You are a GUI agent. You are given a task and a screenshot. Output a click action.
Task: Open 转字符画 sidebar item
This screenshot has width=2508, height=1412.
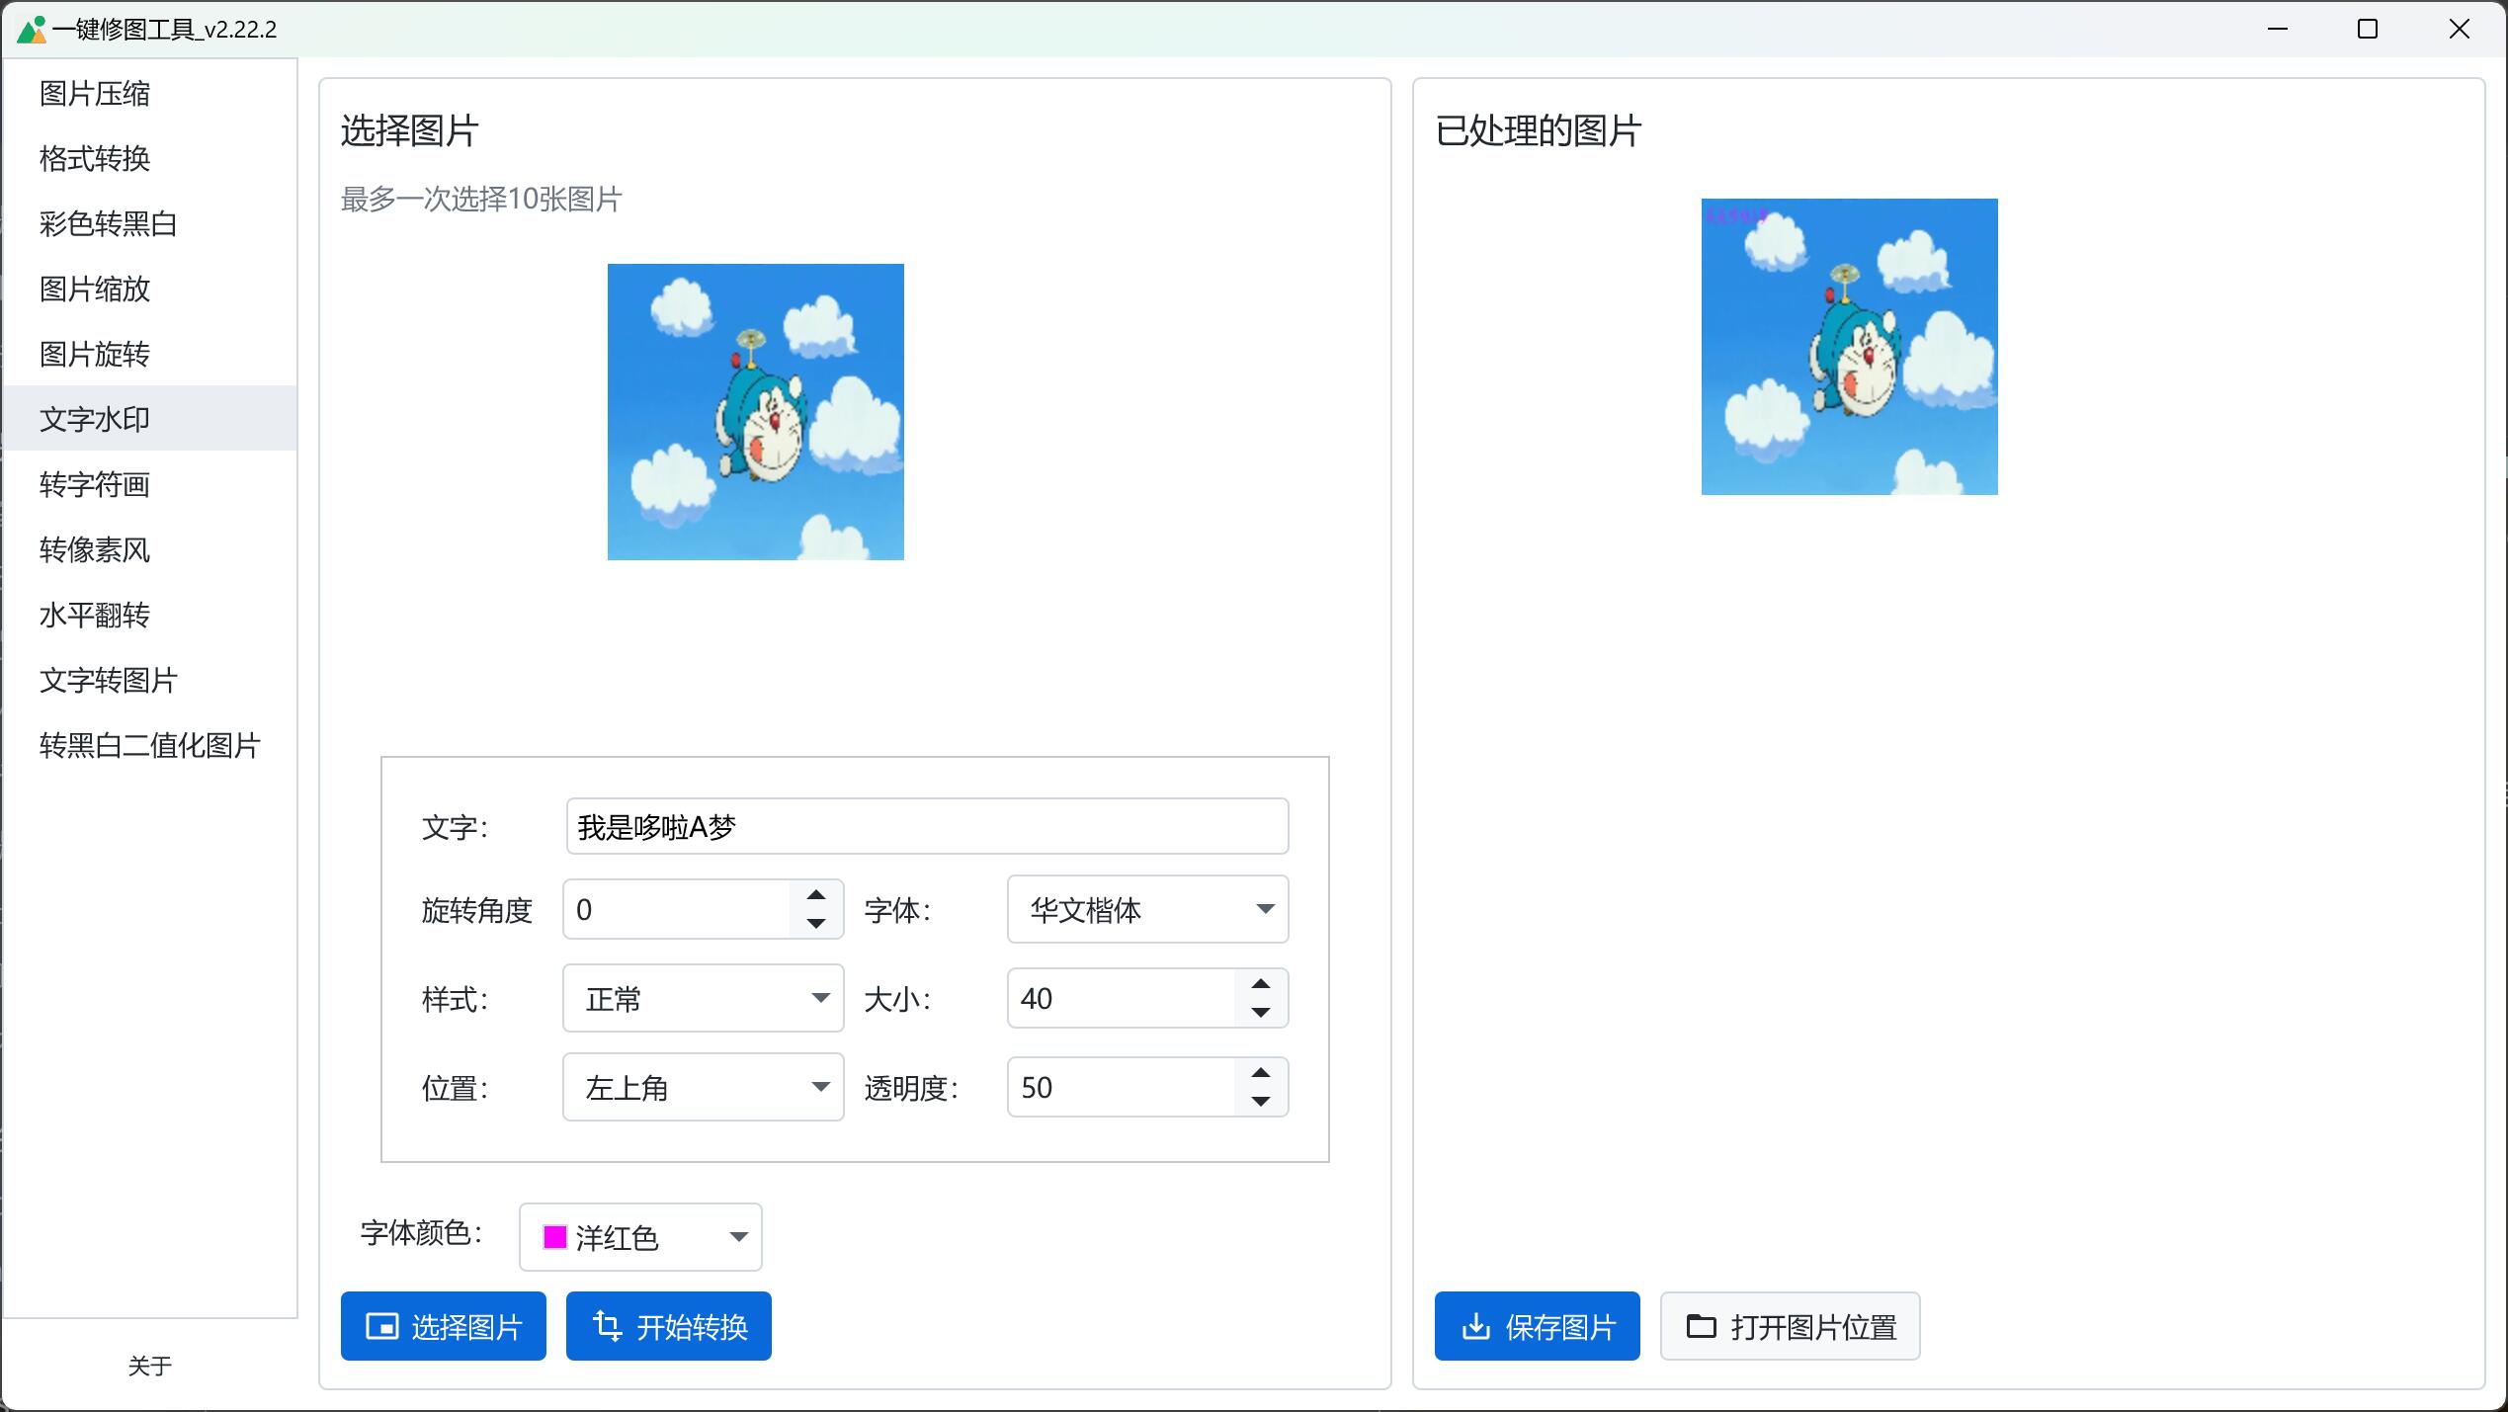pos(95,485)
